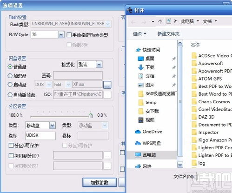Screen dimensions: 232x193
Task: Open the 视频 videos library icon
Action: (x=141, y=120)
